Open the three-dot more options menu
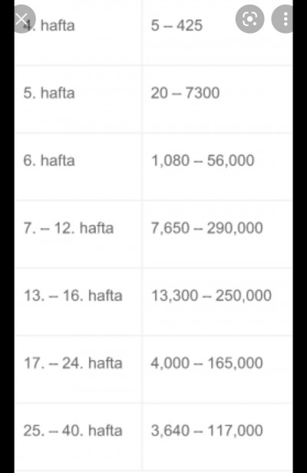 284,19
